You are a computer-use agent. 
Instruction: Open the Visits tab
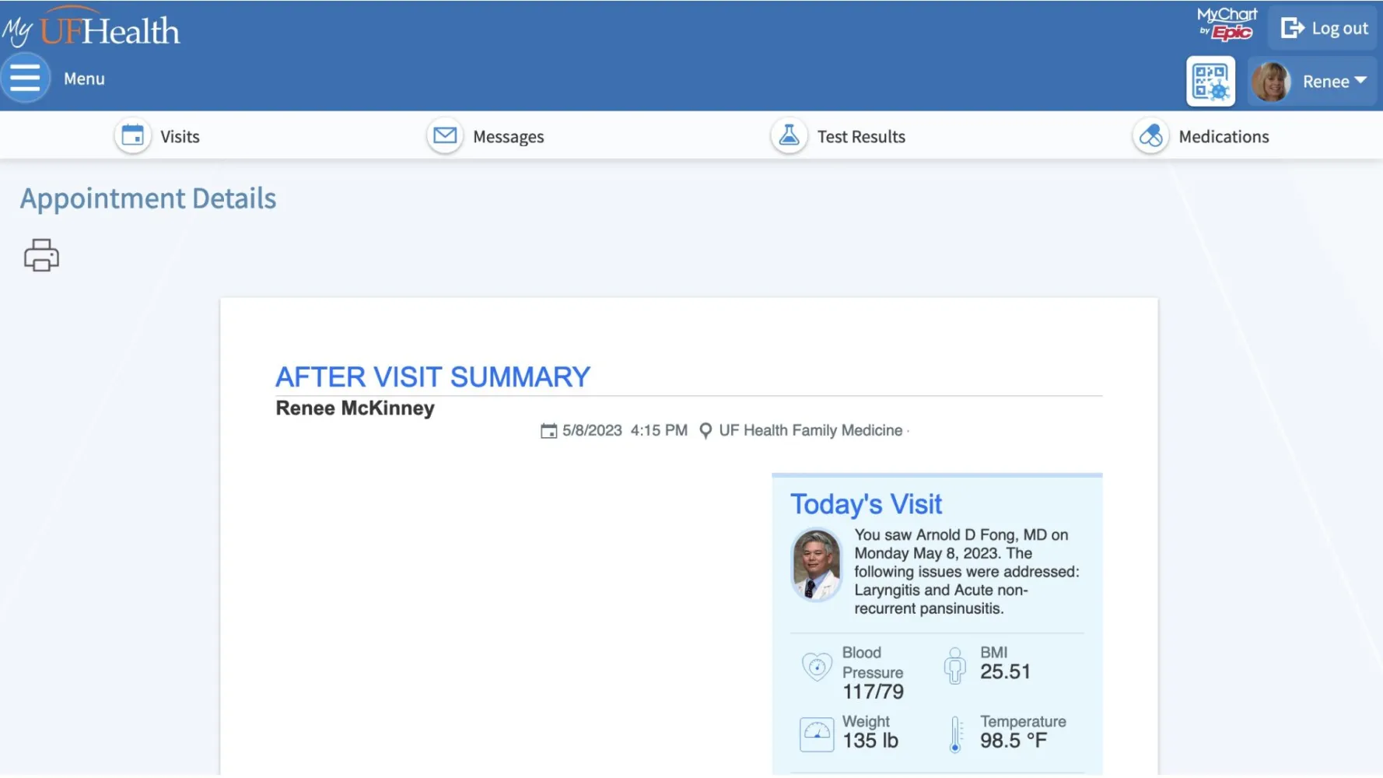tap(158, 136)
